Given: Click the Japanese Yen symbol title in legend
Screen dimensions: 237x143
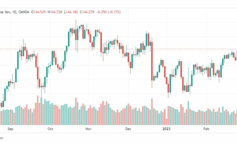Looking at the screenshot, I should click(x=5, y=12).
